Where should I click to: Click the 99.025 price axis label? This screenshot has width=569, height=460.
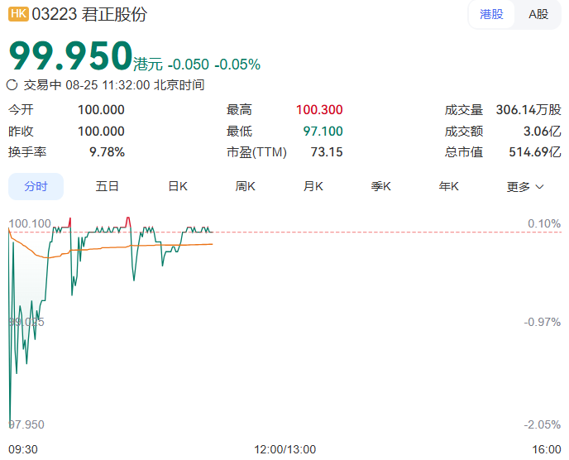coord(26,322)
